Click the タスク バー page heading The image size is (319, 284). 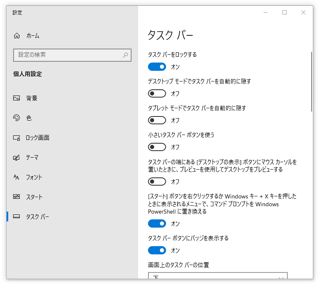170,35
